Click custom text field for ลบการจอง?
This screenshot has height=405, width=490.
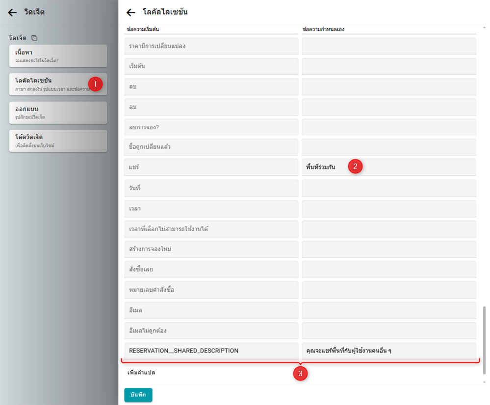tap(388, 127)
